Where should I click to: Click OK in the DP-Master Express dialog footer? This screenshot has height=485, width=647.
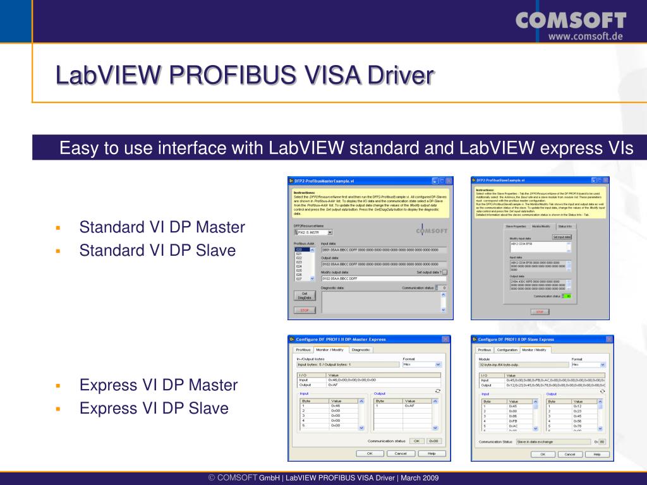pos(370,453)
